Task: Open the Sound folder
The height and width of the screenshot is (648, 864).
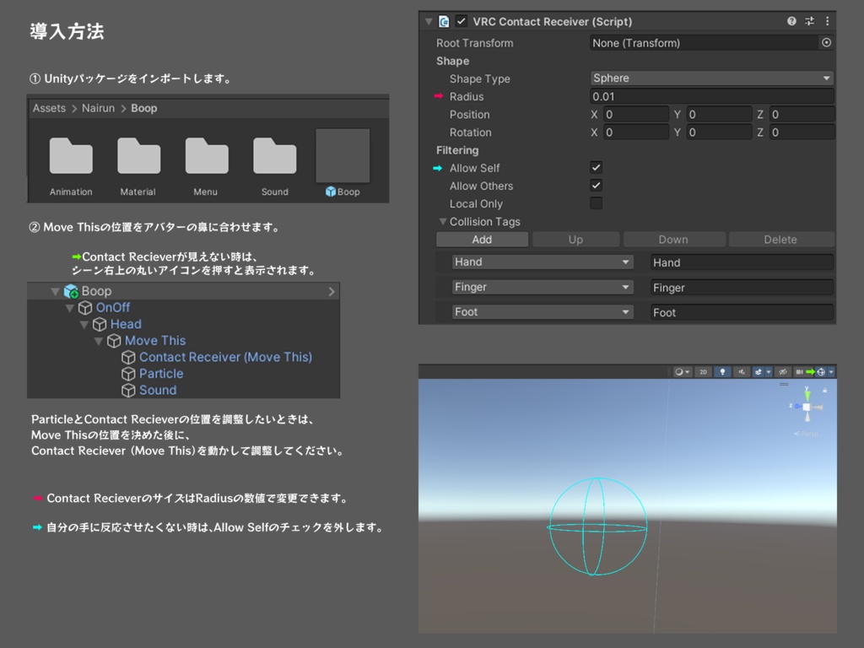Action: [x=274, y=156]
